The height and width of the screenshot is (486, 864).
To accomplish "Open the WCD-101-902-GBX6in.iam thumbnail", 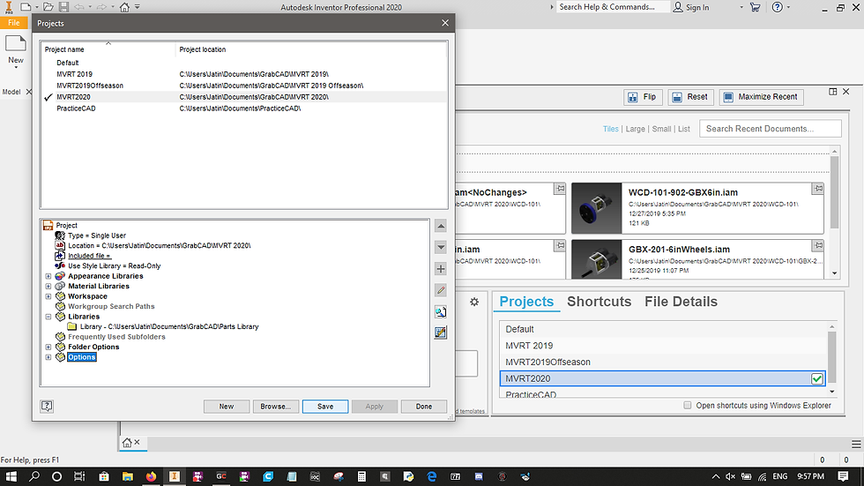I will click(x=596, y=208).
